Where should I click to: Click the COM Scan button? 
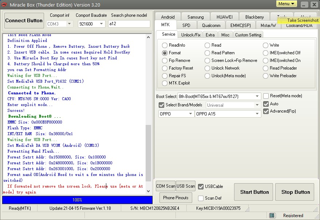click(x=166, y=186)
